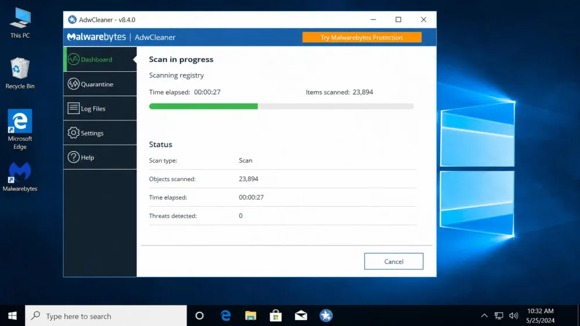
Task: Click 'Scanning registry' status text
Action: 176,75
